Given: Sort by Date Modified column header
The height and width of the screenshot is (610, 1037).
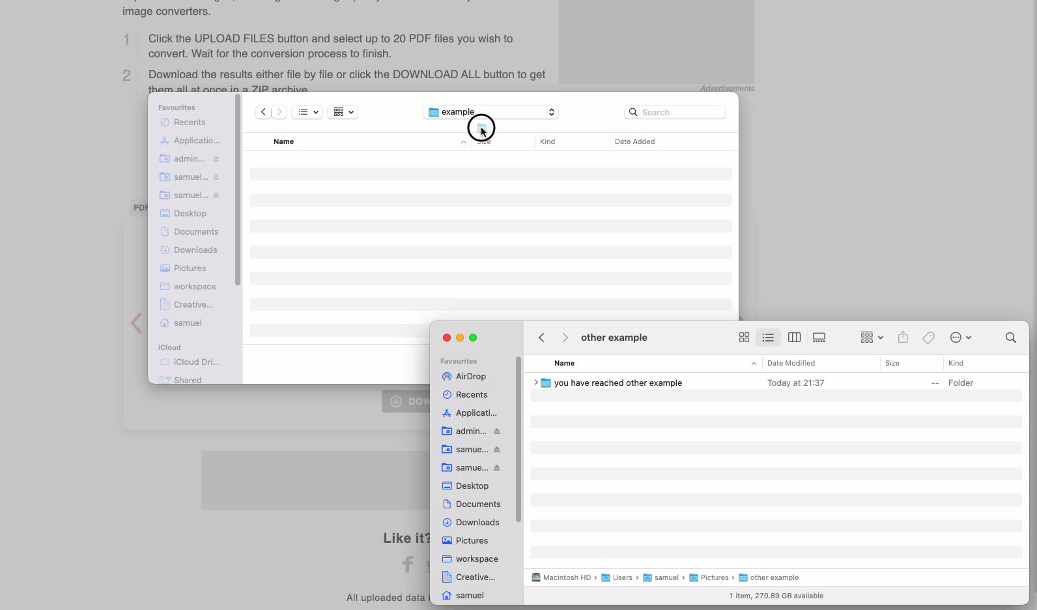Looking at the screenshot, I should coord(791,363).
